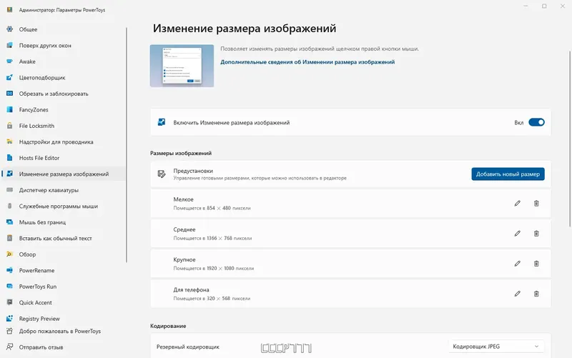
Task: Disable Изменение размера изображений toggle
Action: click(x=536, y=123)
